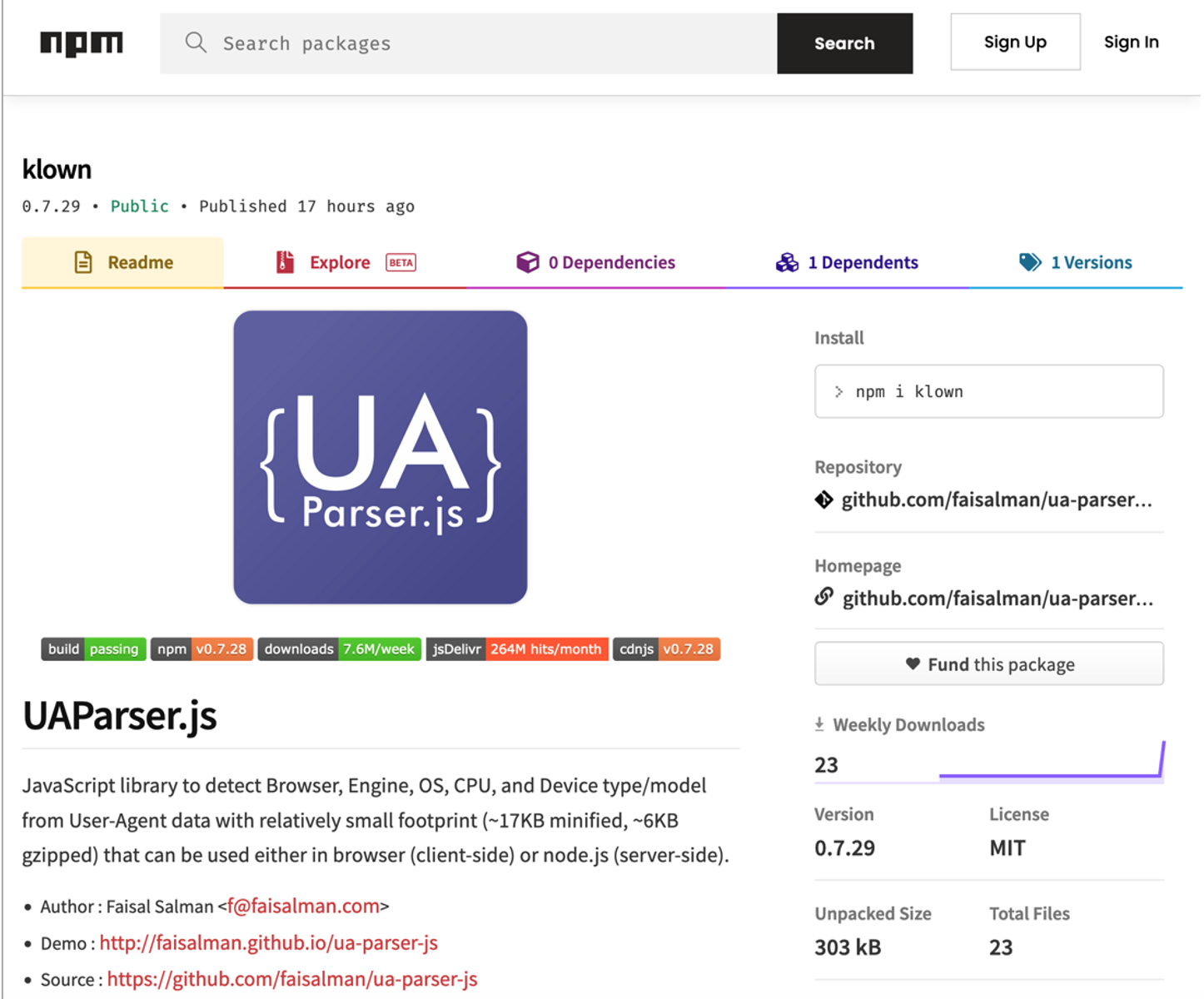Click the npm logo
The width and height of the screenshot is (1204, 999).
coord(82,43)
